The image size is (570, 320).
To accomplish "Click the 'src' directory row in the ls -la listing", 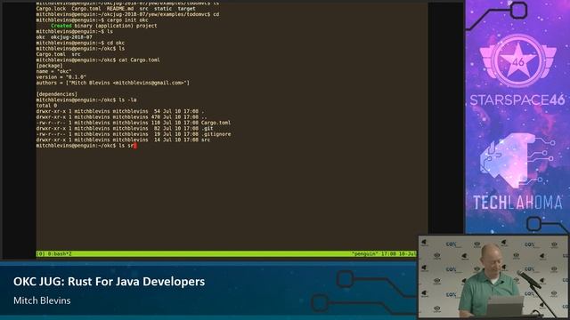I will [123, 140].
